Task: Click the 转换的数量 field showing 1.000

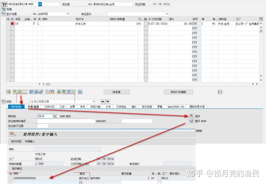Action: pos(49,164)
